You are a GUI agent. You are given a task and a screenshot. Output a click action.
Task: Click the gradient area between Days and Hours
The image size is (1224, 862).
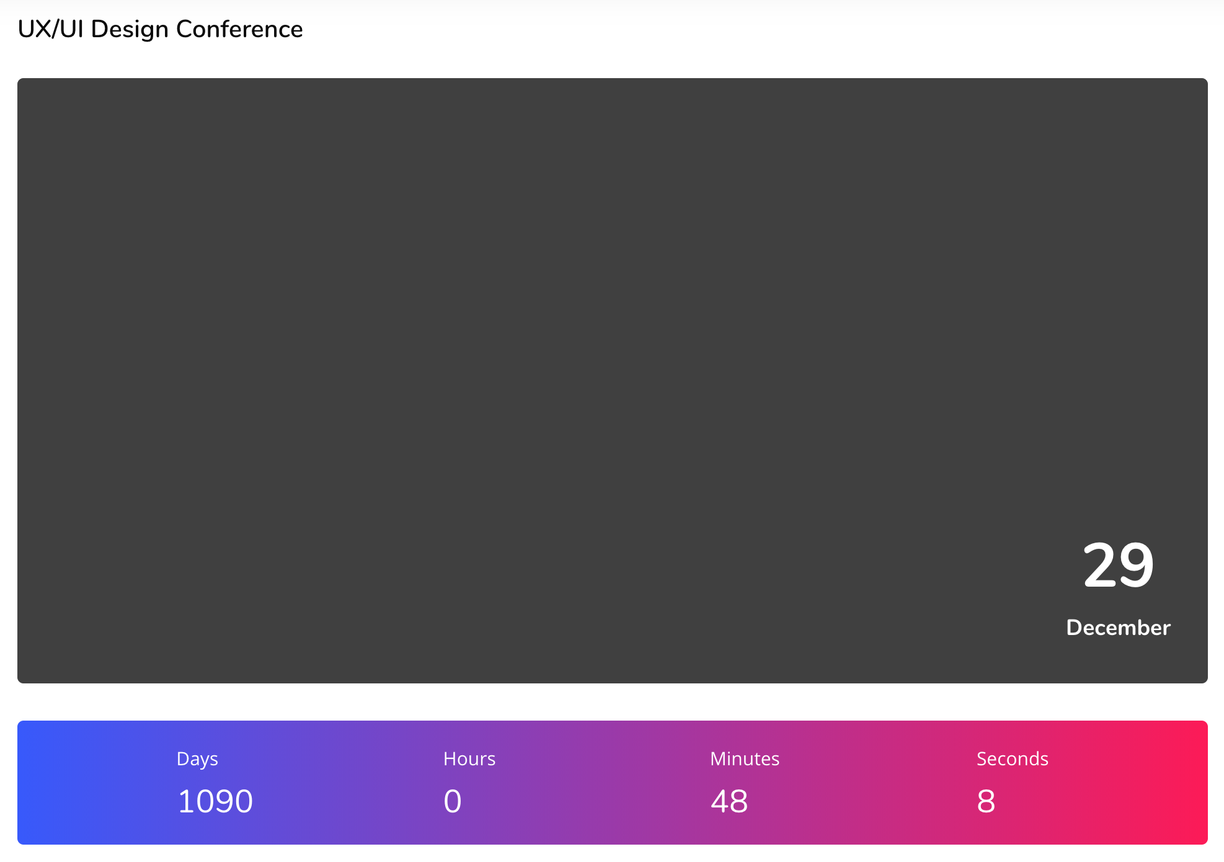348,782
